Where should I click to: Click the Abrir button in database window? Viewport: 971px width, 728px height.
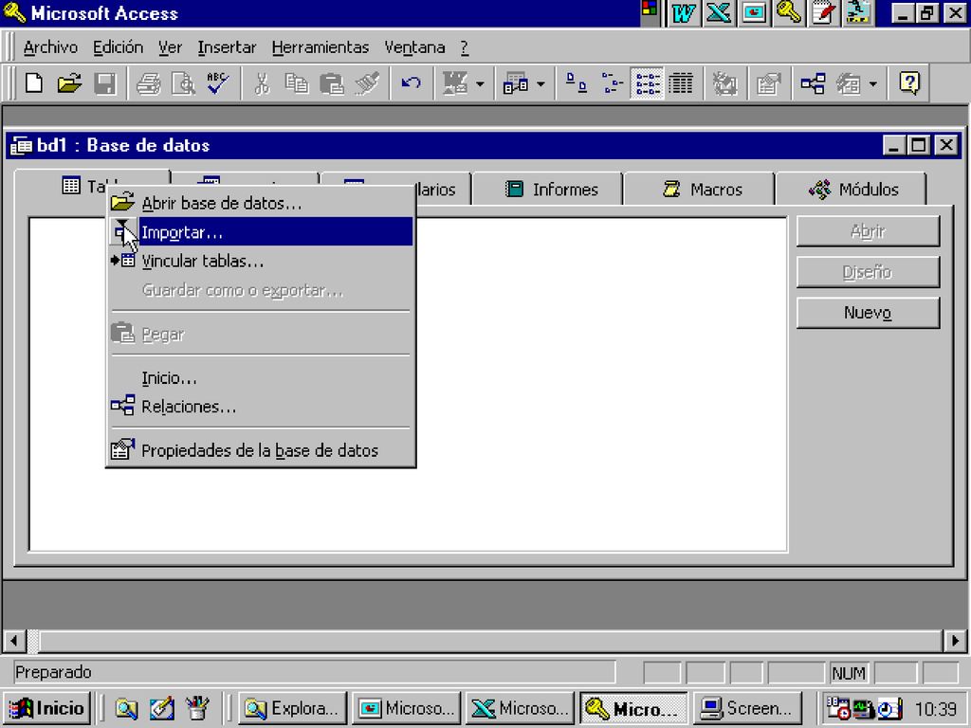868,231
